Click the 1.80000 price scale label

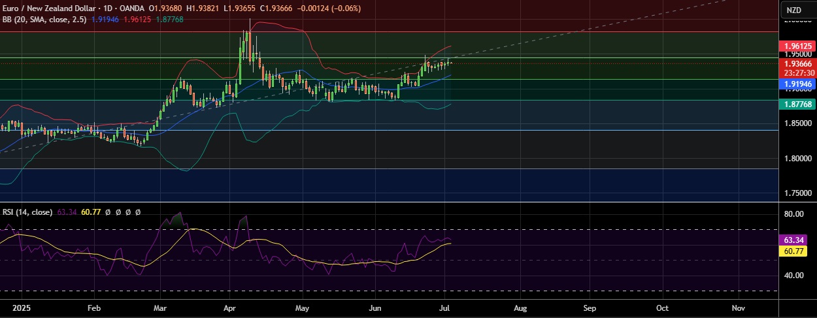[x=798, y=159]
